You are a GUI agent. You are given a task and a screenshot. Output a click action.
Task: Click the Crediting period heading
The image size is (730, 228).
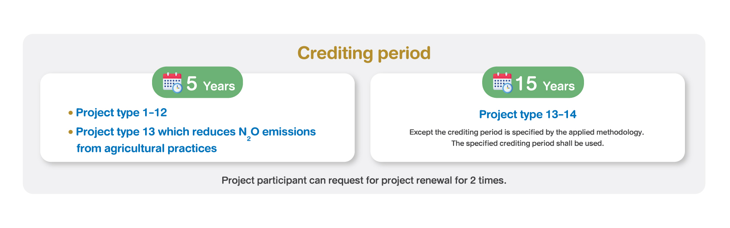tap(364, 53)
